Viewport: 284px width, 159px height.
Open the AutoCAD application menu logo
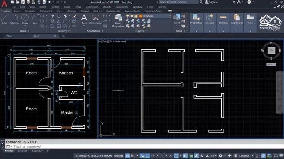[x=4, y=4]
